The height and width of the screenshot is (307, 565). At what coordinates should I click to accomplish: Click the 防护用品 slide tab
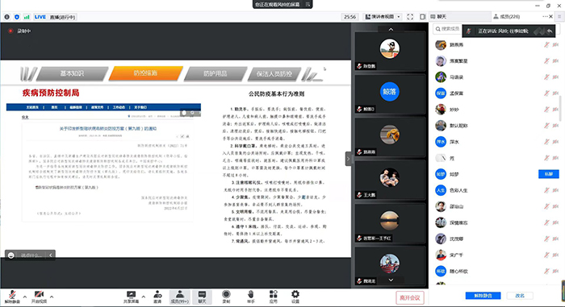[x=216, y=73]
